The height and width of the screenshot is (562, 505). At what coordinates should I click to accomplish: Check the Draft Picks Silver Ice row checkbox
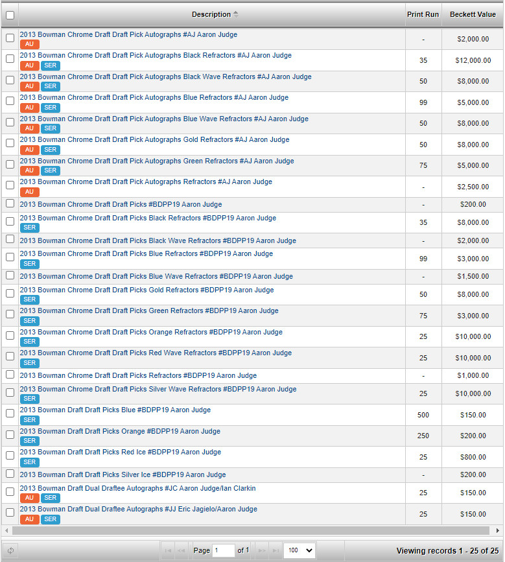pyautogui.click(x=10, y=473)
